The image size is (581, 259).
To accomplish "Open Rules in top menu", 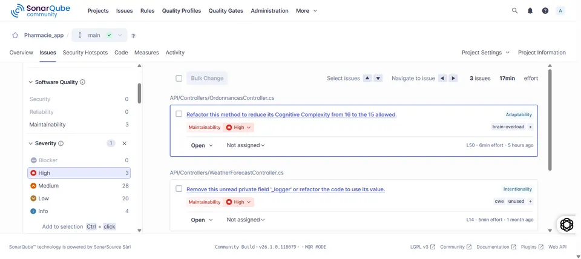I will tap(148, 11).
